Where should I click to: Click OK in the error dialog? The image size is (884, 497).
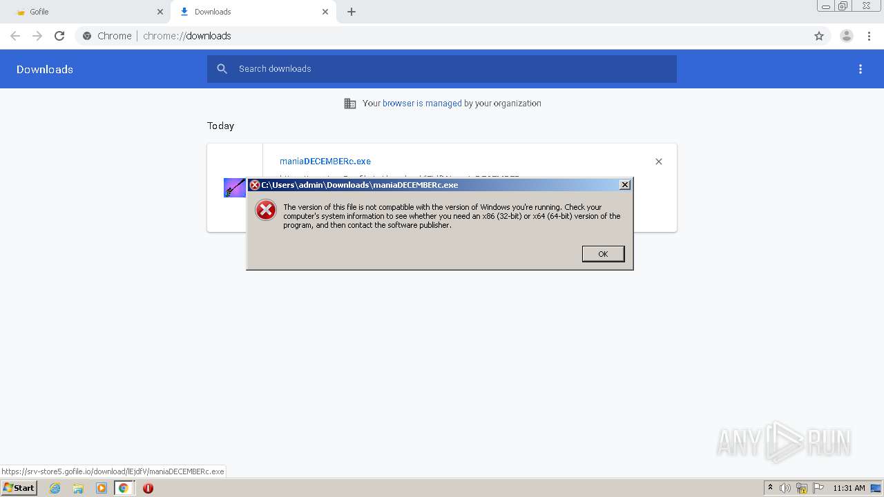tap(603, 254)
